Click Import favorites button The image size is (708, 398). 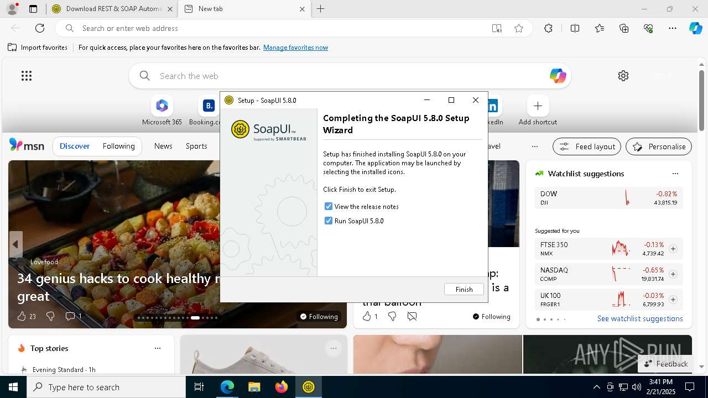38,48
